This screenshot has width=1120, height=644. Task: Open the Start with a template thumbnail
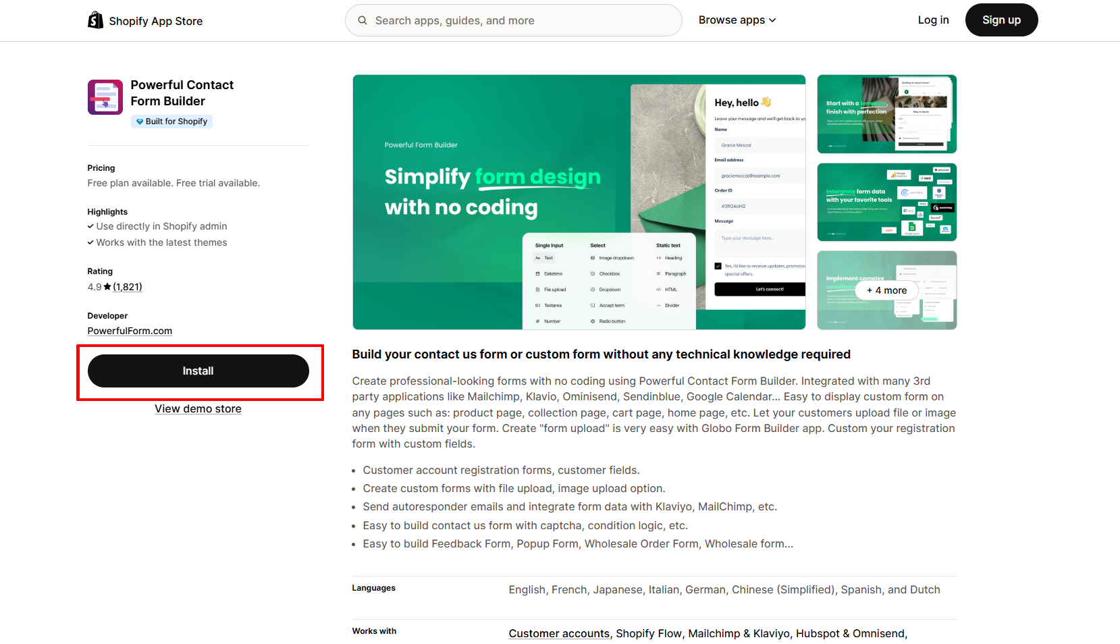[887, 114]
